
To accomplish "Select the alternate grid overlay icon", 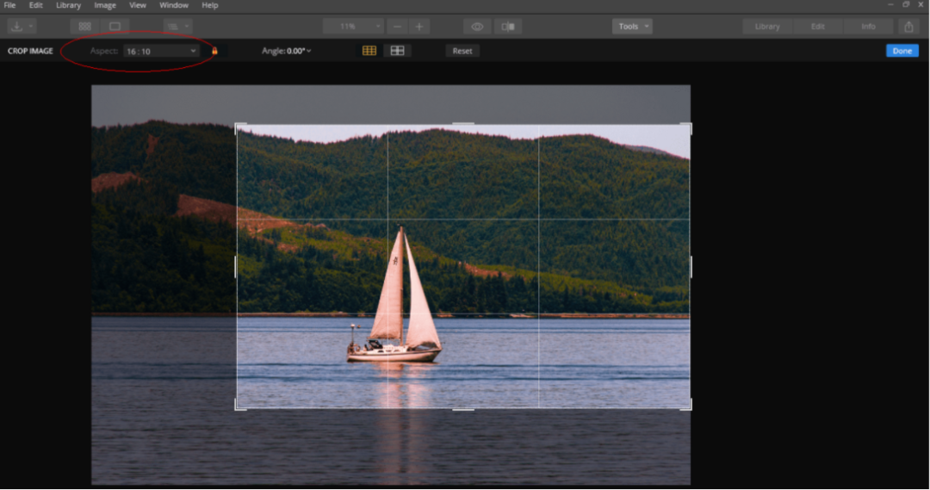I will 397,51.
